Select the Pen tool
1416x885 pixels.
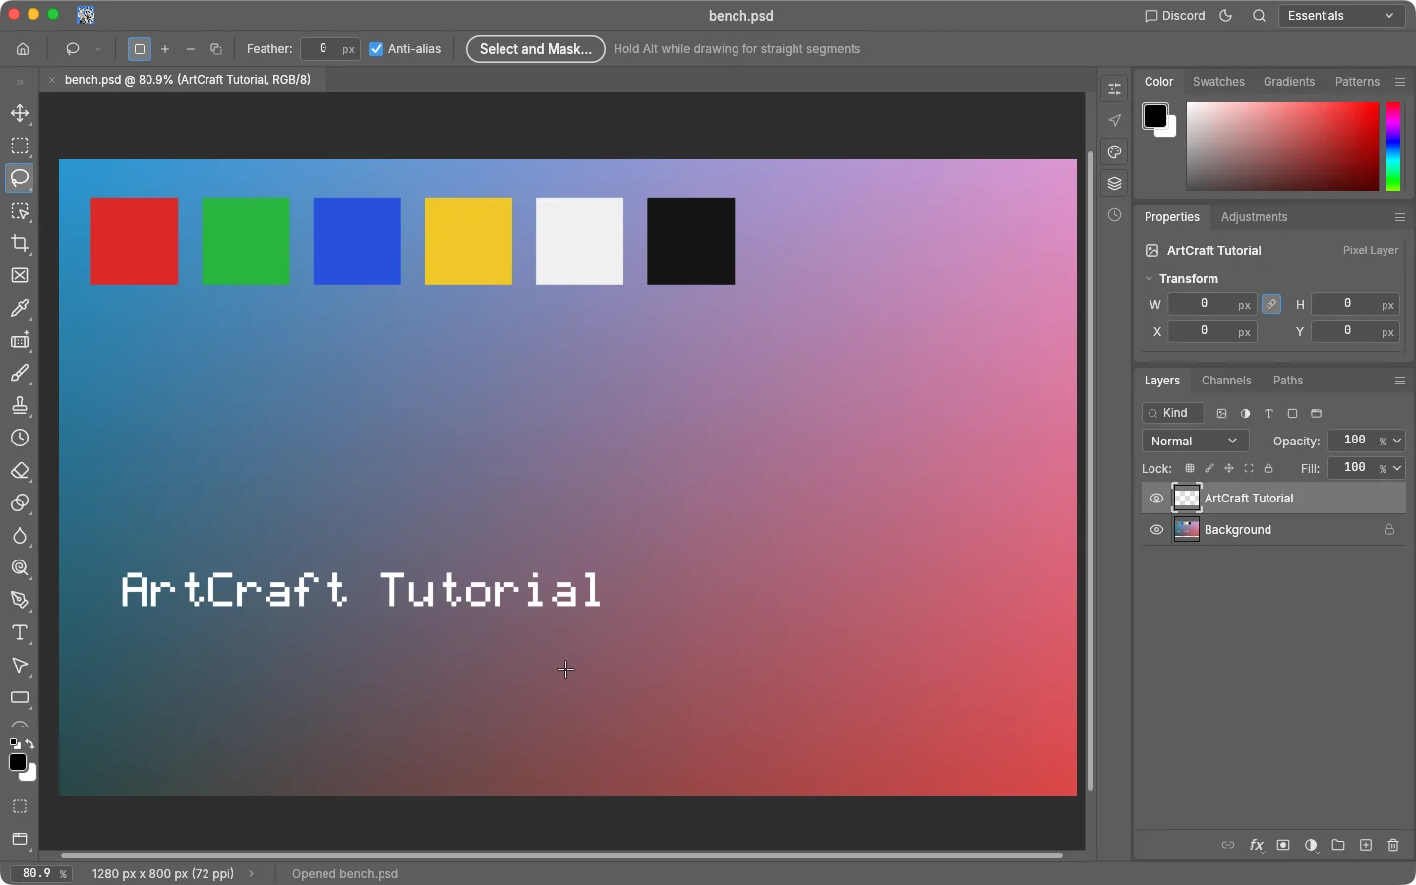point(20,600)
